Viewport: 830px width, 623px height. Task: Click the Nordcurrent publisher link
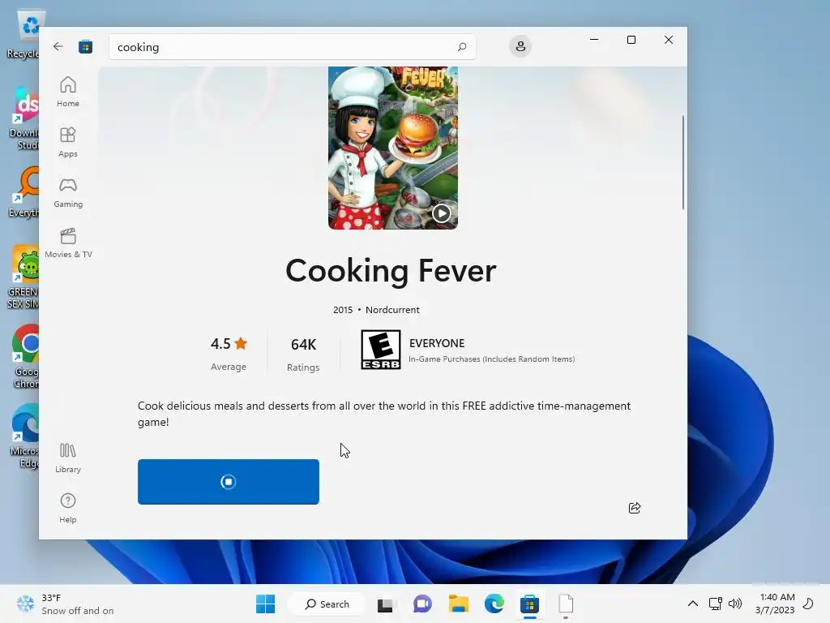coord(392,310)
